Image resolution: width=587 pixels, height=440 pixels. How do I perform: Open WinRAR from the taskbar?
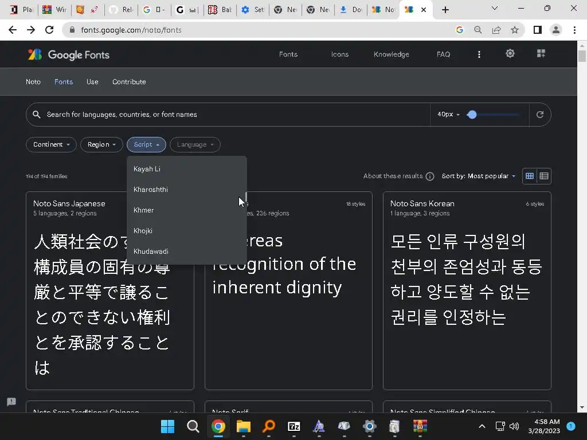420,426
